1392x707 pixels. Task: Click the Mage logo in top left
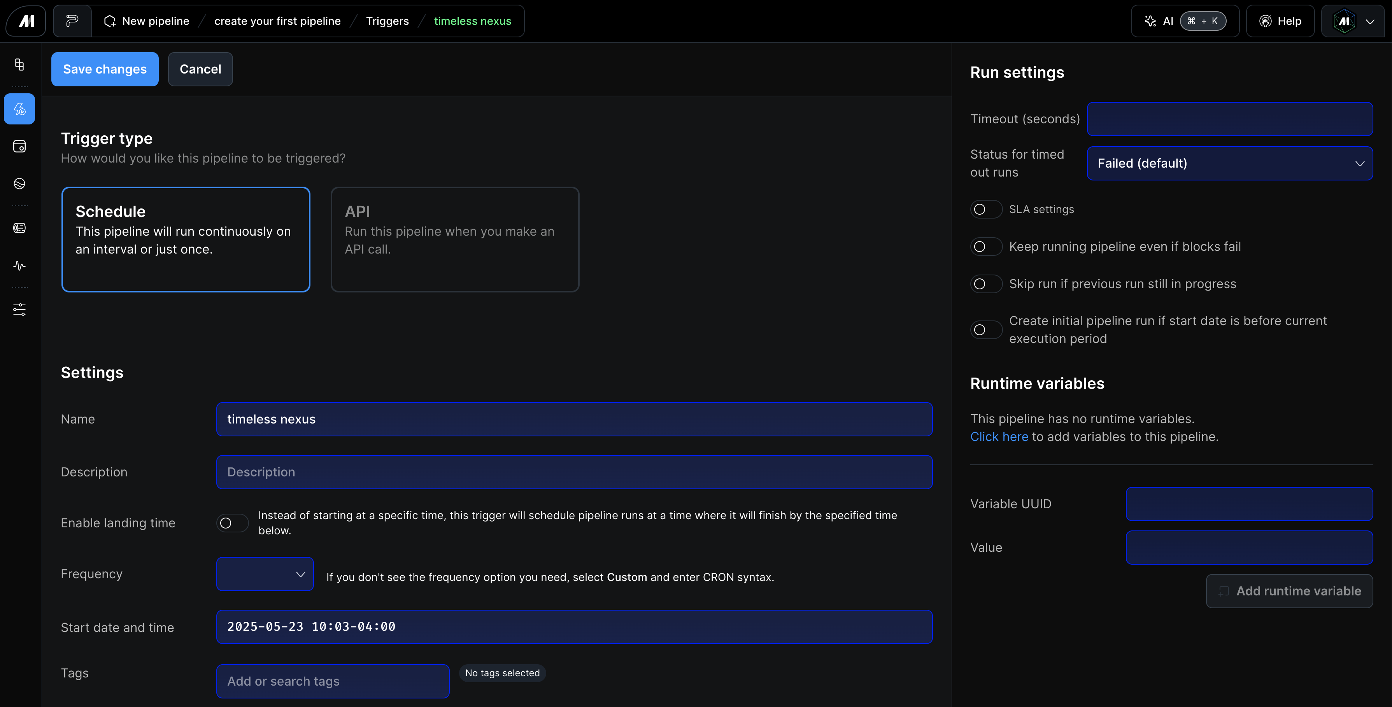click(26, 21)
